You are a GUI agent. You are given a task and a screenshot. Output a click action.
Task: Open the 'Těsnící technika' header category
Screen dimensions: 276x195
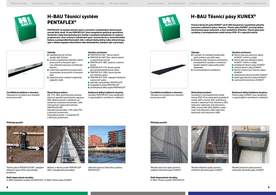coord(18,3)
